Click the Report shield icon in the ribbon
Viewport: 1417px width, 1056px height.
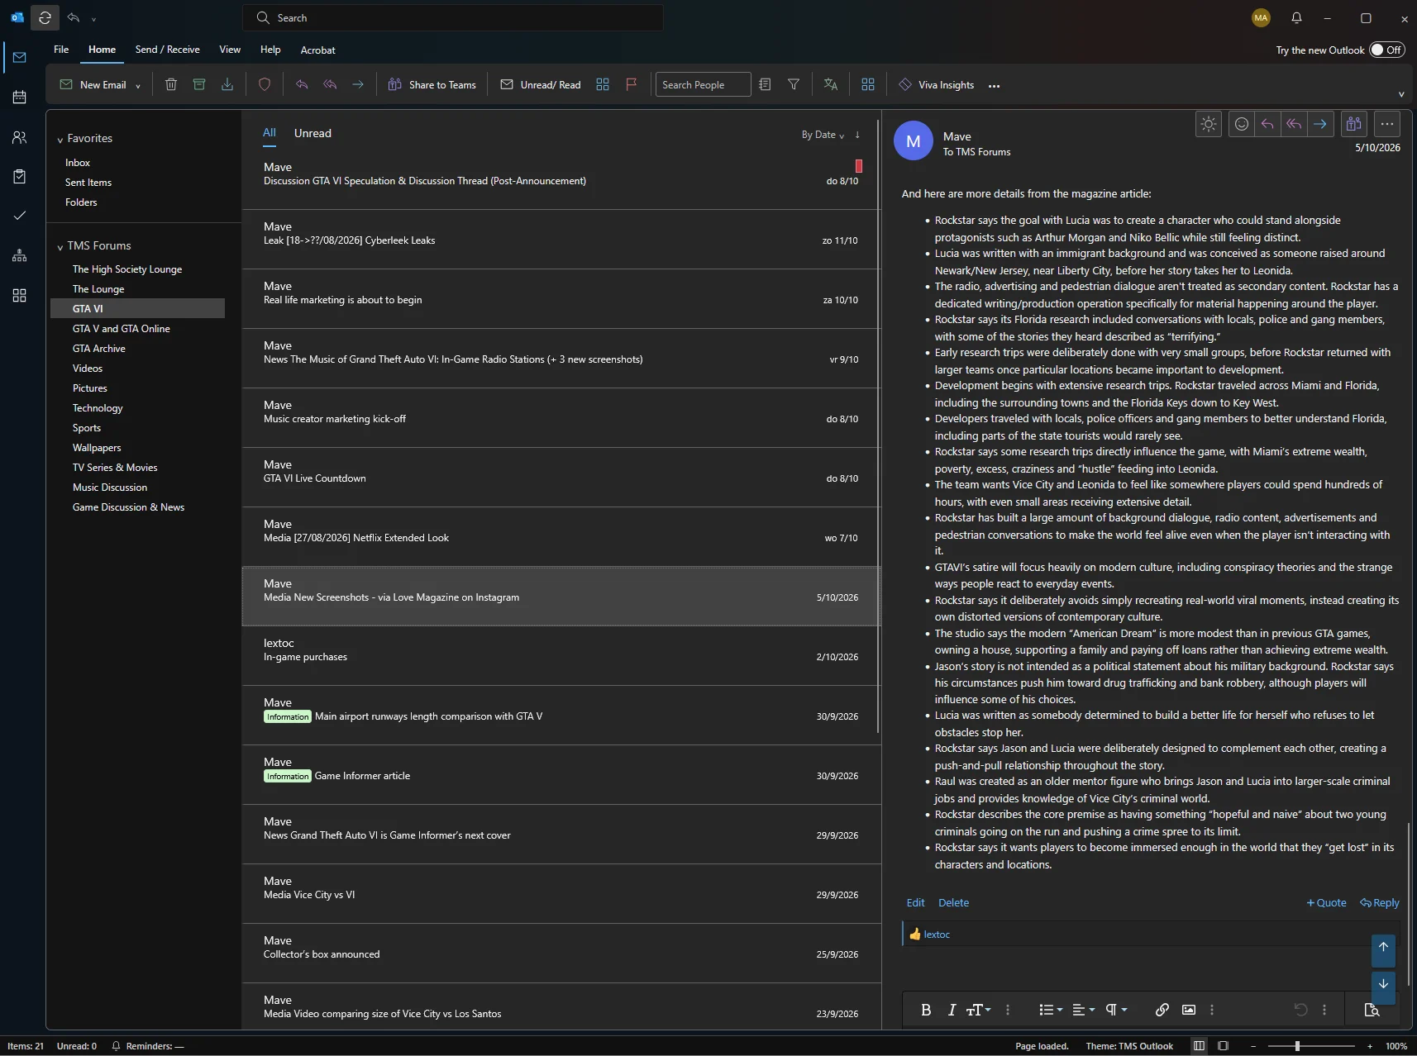(x=265, y=84)
